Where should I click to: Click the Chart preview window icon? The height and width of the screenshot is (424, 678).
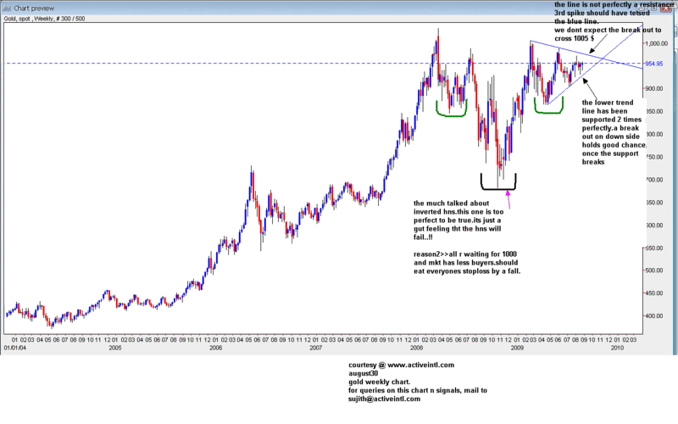[7, 8]
